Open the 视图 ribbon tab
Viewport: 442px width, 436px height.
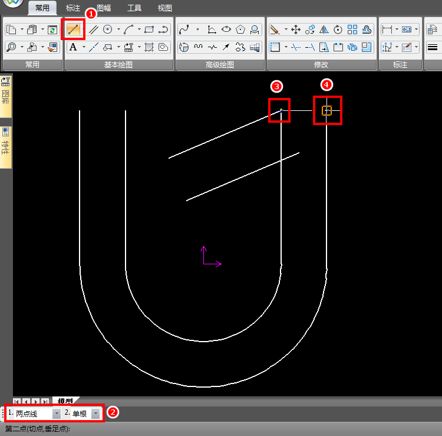point(165,8)
